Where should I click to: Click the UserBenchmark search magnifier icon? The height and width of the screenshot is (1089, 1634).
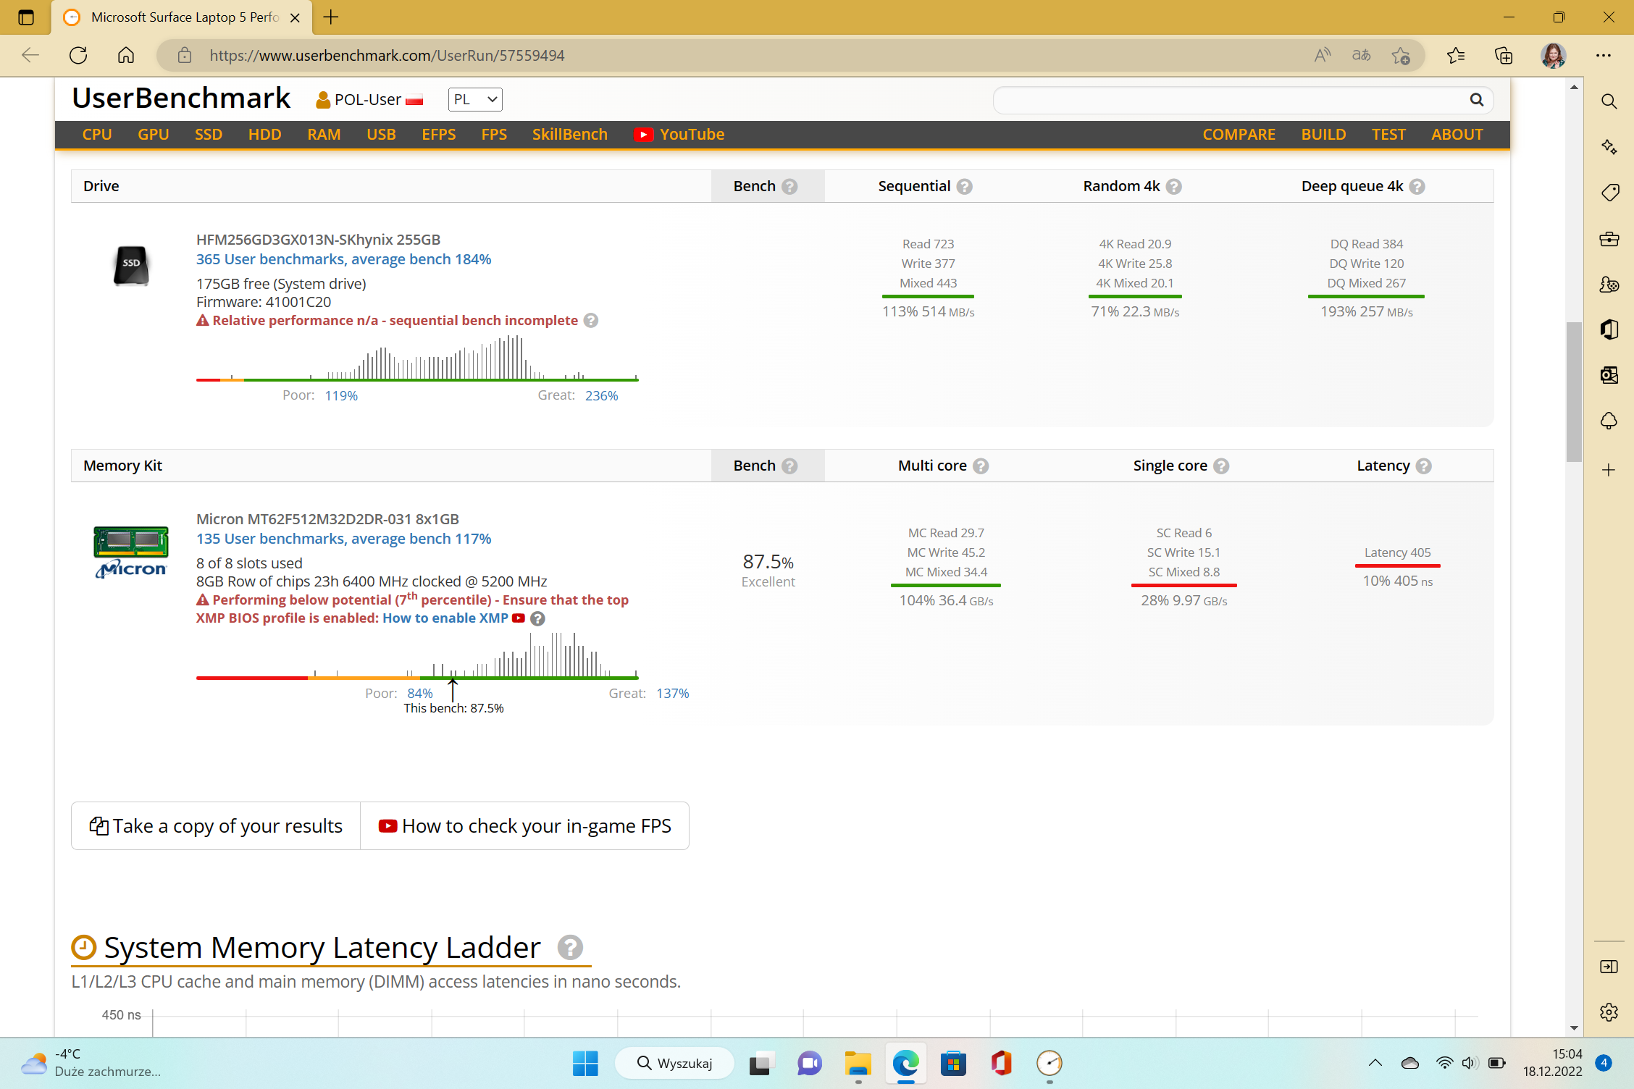tap(1477, 100)
